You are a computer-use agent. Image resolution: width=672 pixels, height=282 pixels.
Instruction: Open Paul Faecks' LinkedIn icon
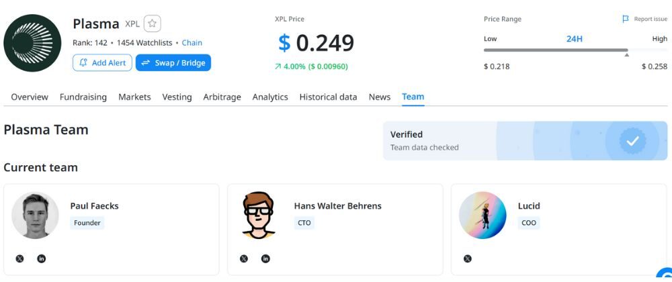coord(42,258)
